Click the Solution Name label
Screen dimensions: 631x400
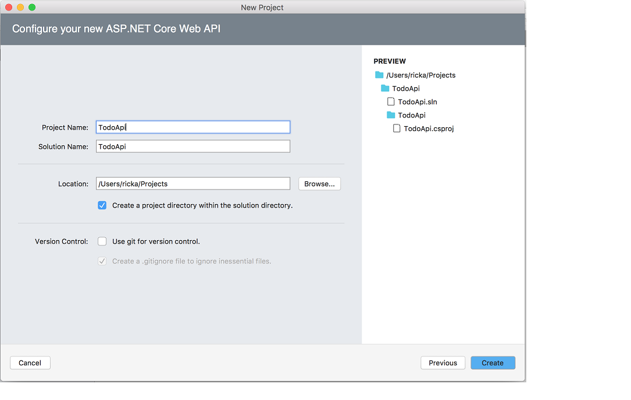tap(63, 147)
